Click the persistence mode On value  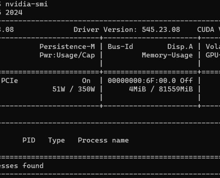pyautogui.click(x=86, y=81)
